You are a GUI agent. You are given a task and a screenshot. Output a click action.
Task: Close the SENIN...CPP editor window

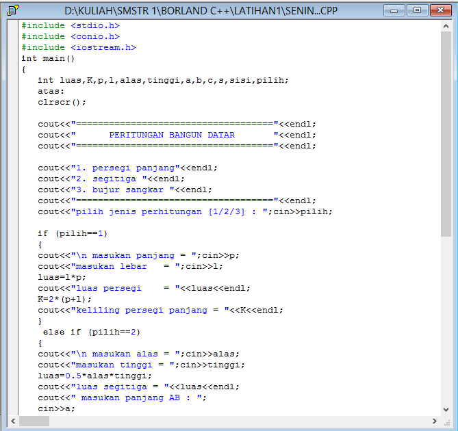440,10
